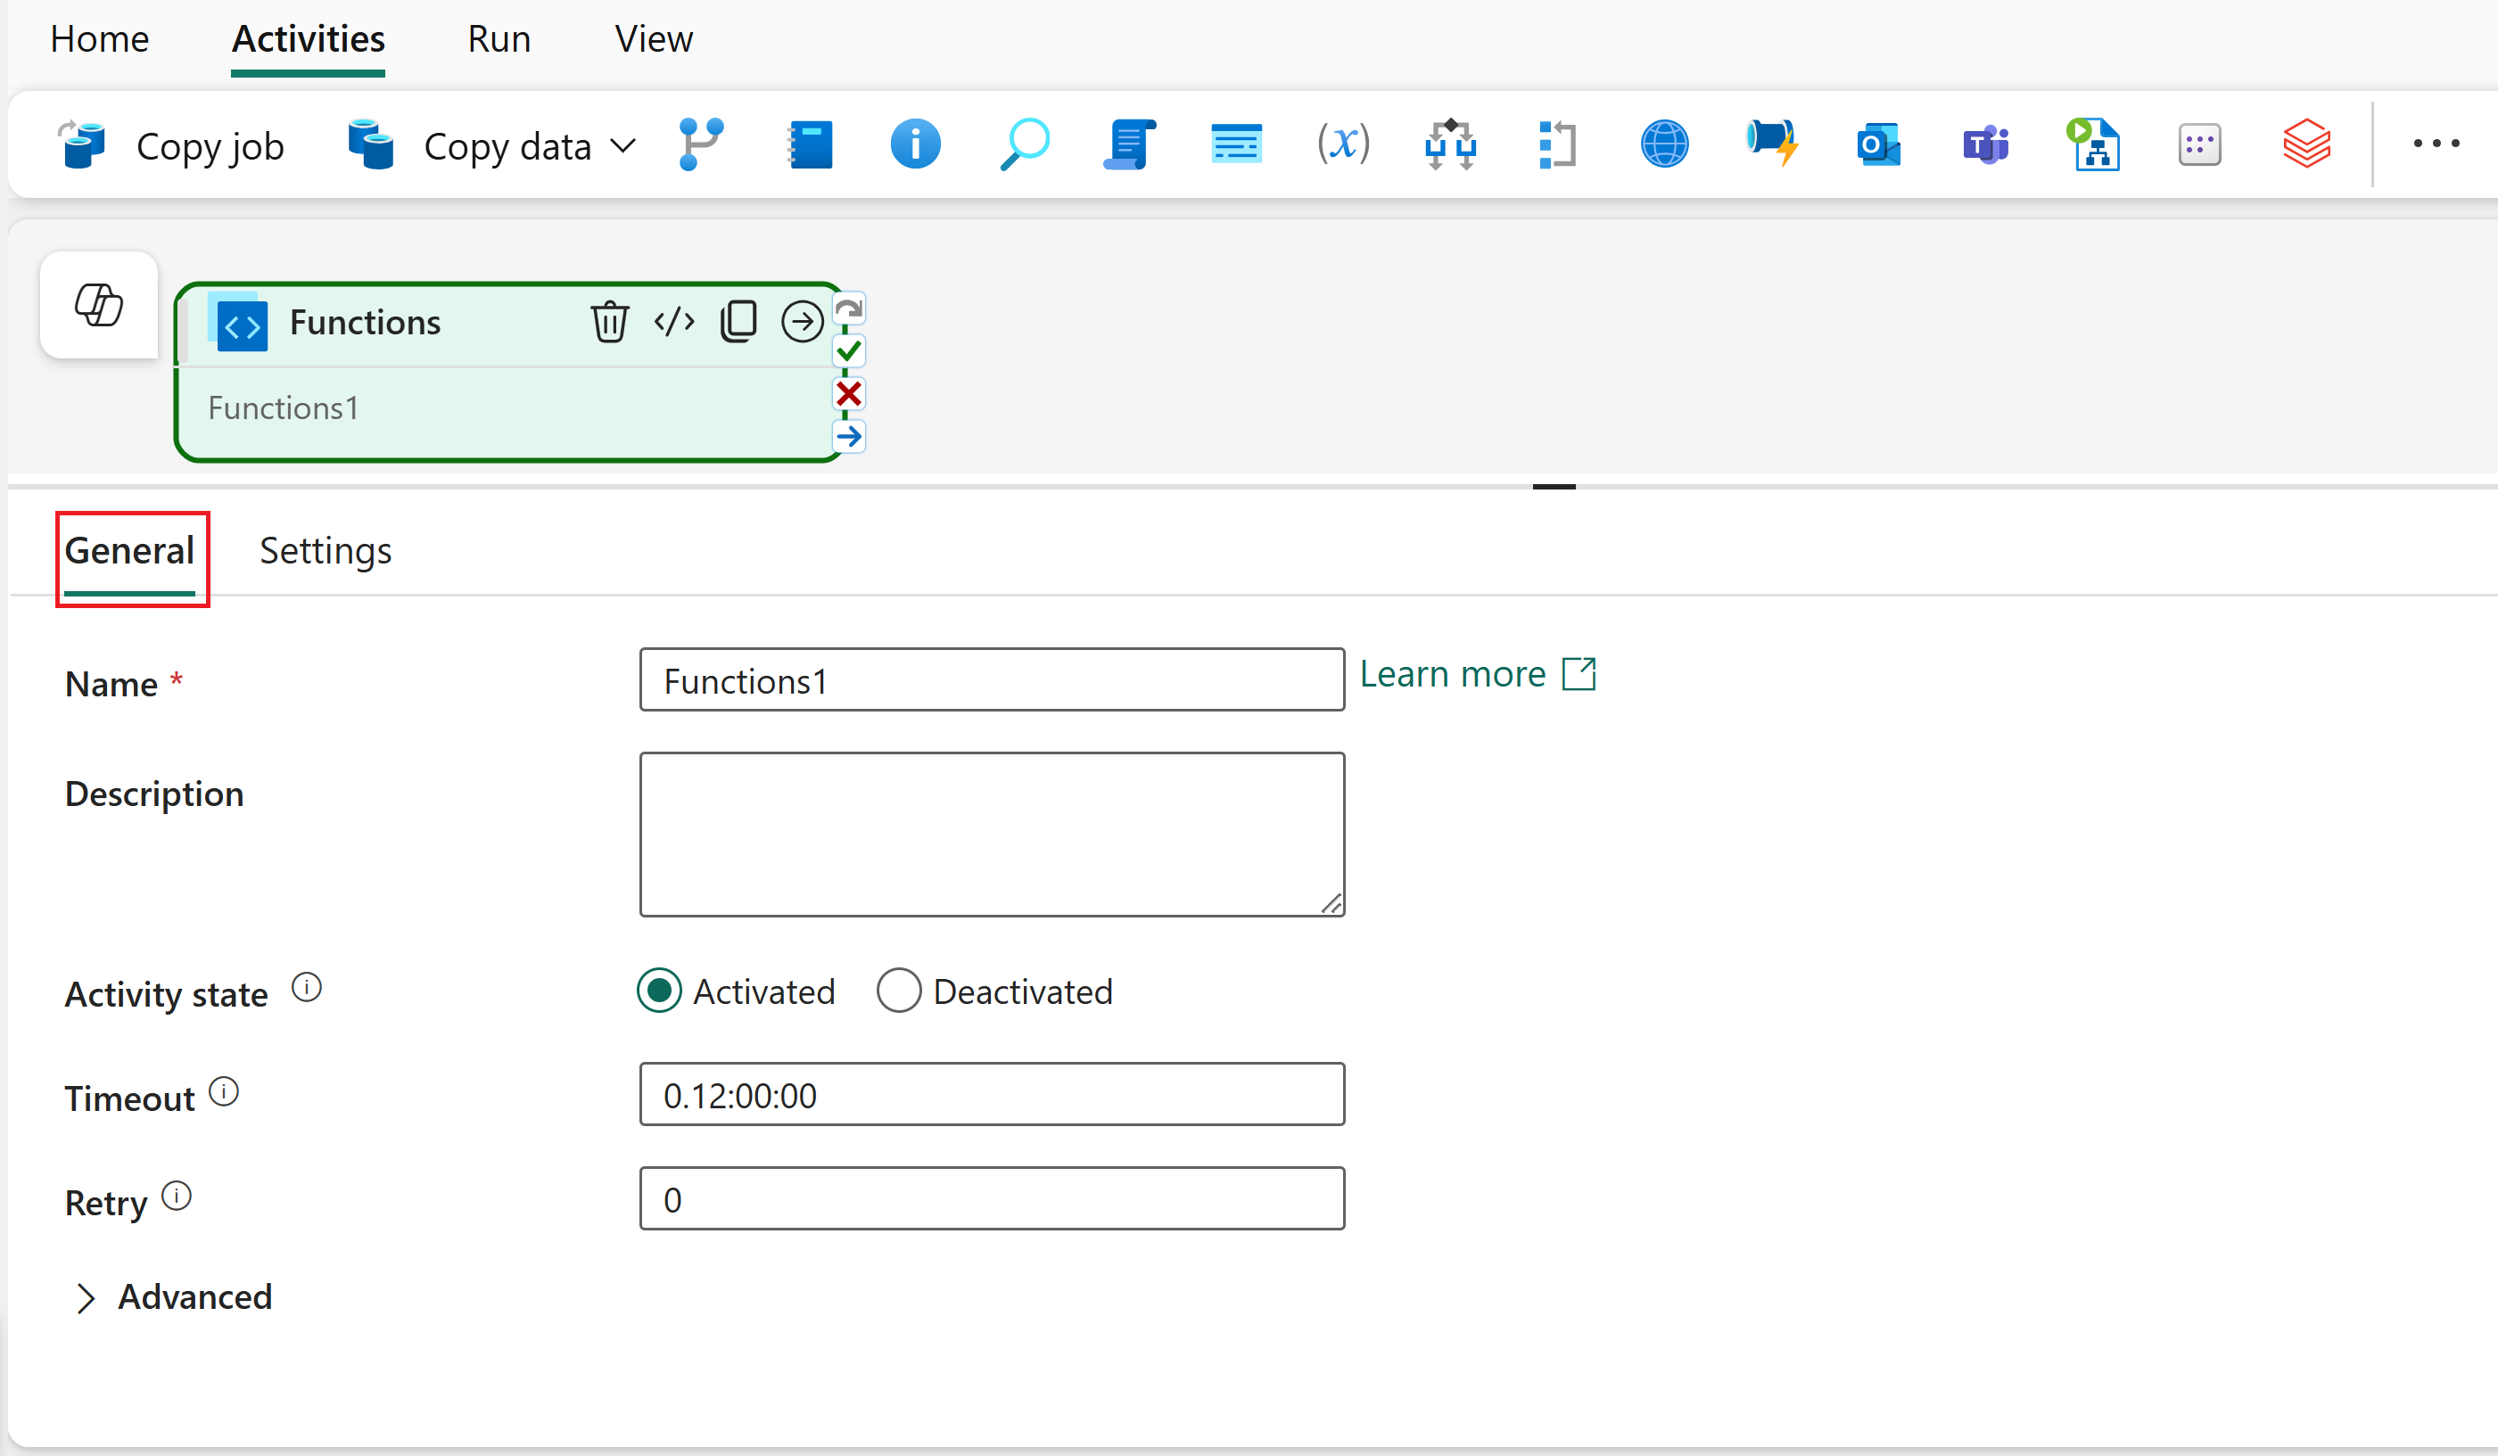2498x1456 pixels.
Task: Insert a Set variable activity icon
Action: point(1343,145)
